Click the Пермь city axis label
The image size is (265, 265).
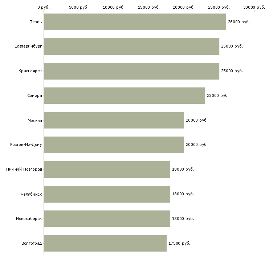[36, 22]
